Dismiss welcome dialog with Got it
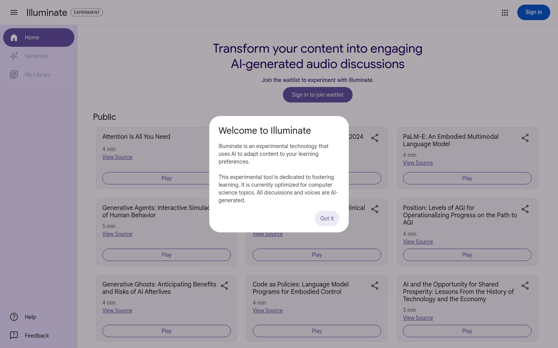 click(327, 218)
